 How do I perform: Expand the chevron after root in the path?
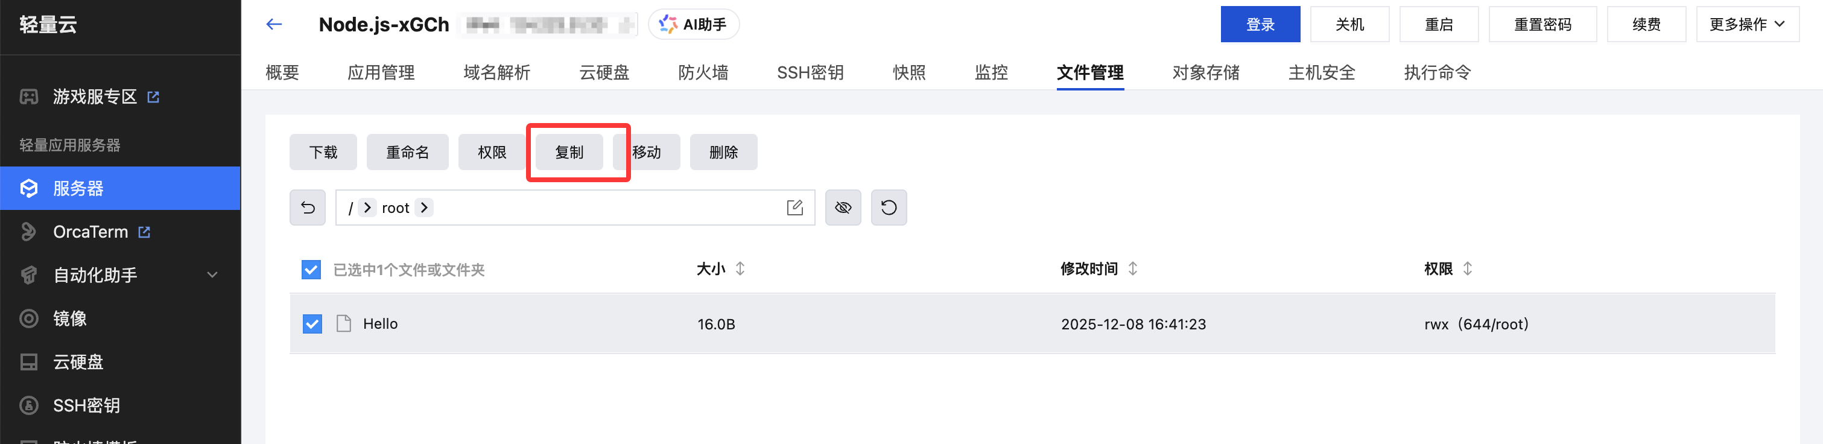tap(425, 208)
